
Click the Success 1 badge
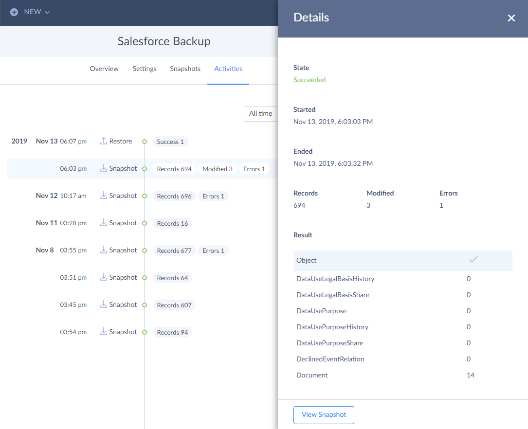(x=170, y=142)
